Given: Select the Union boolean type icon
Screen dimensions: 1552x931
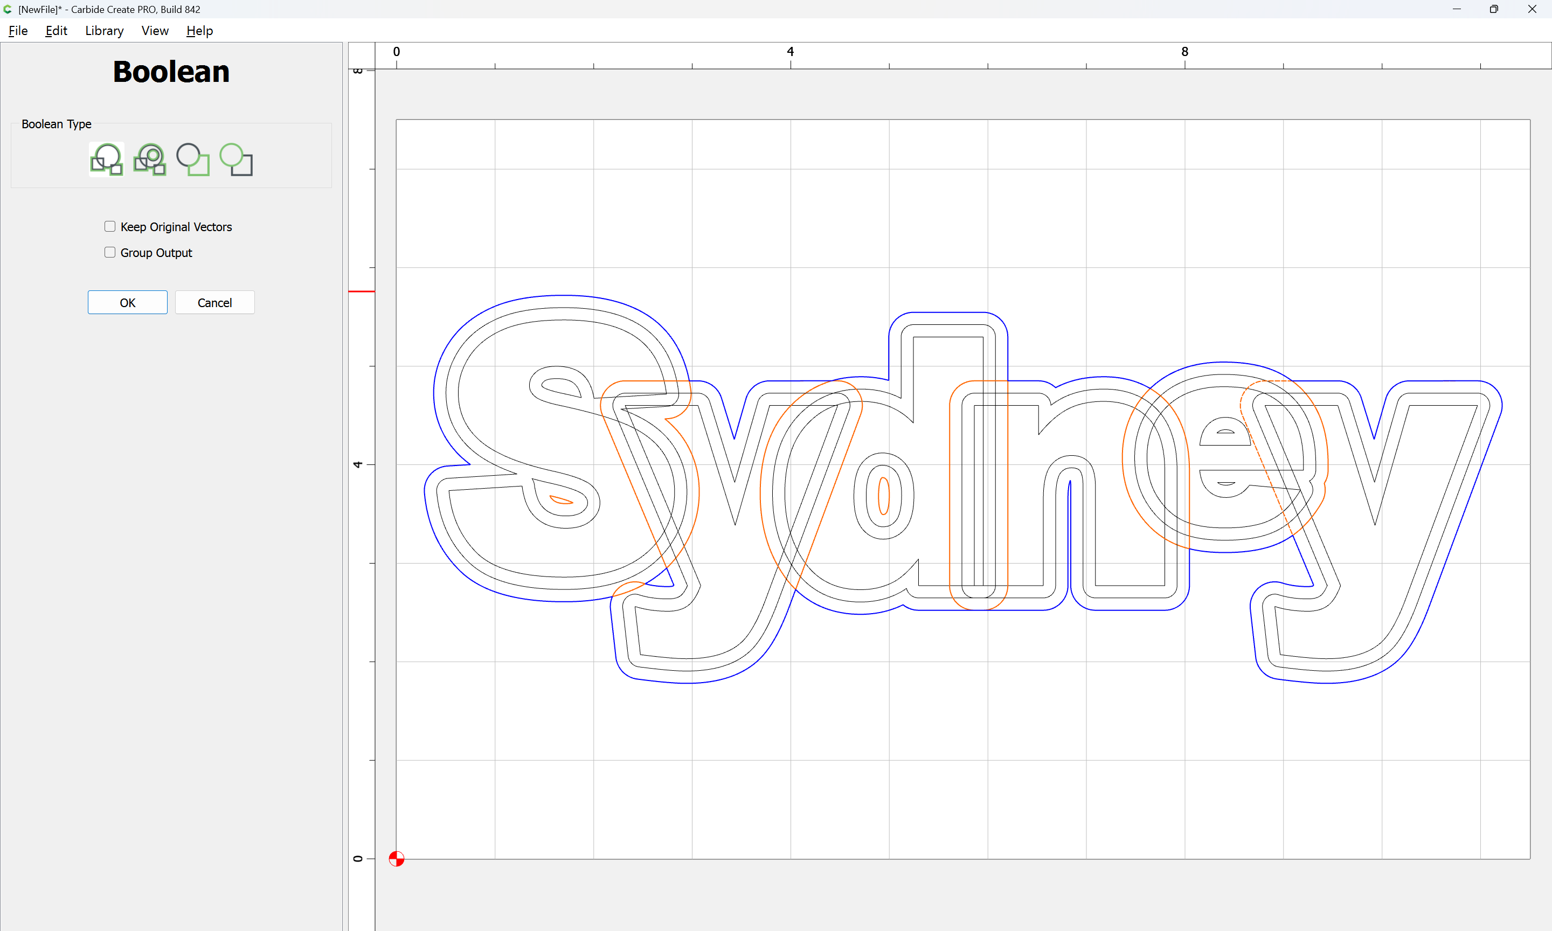Looking at the screenshot, I should click(x=106, y=159).
